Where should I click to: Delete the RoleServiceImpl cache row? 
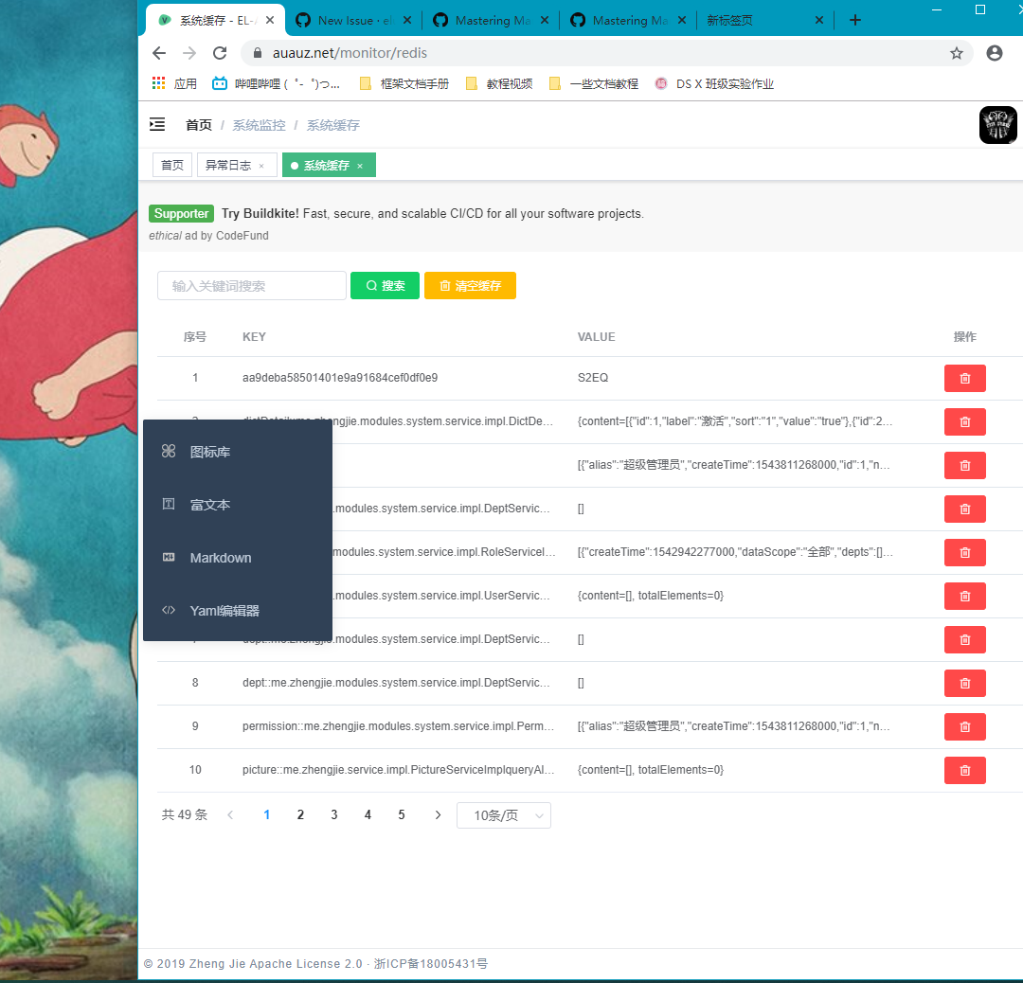tap(964, 552)
